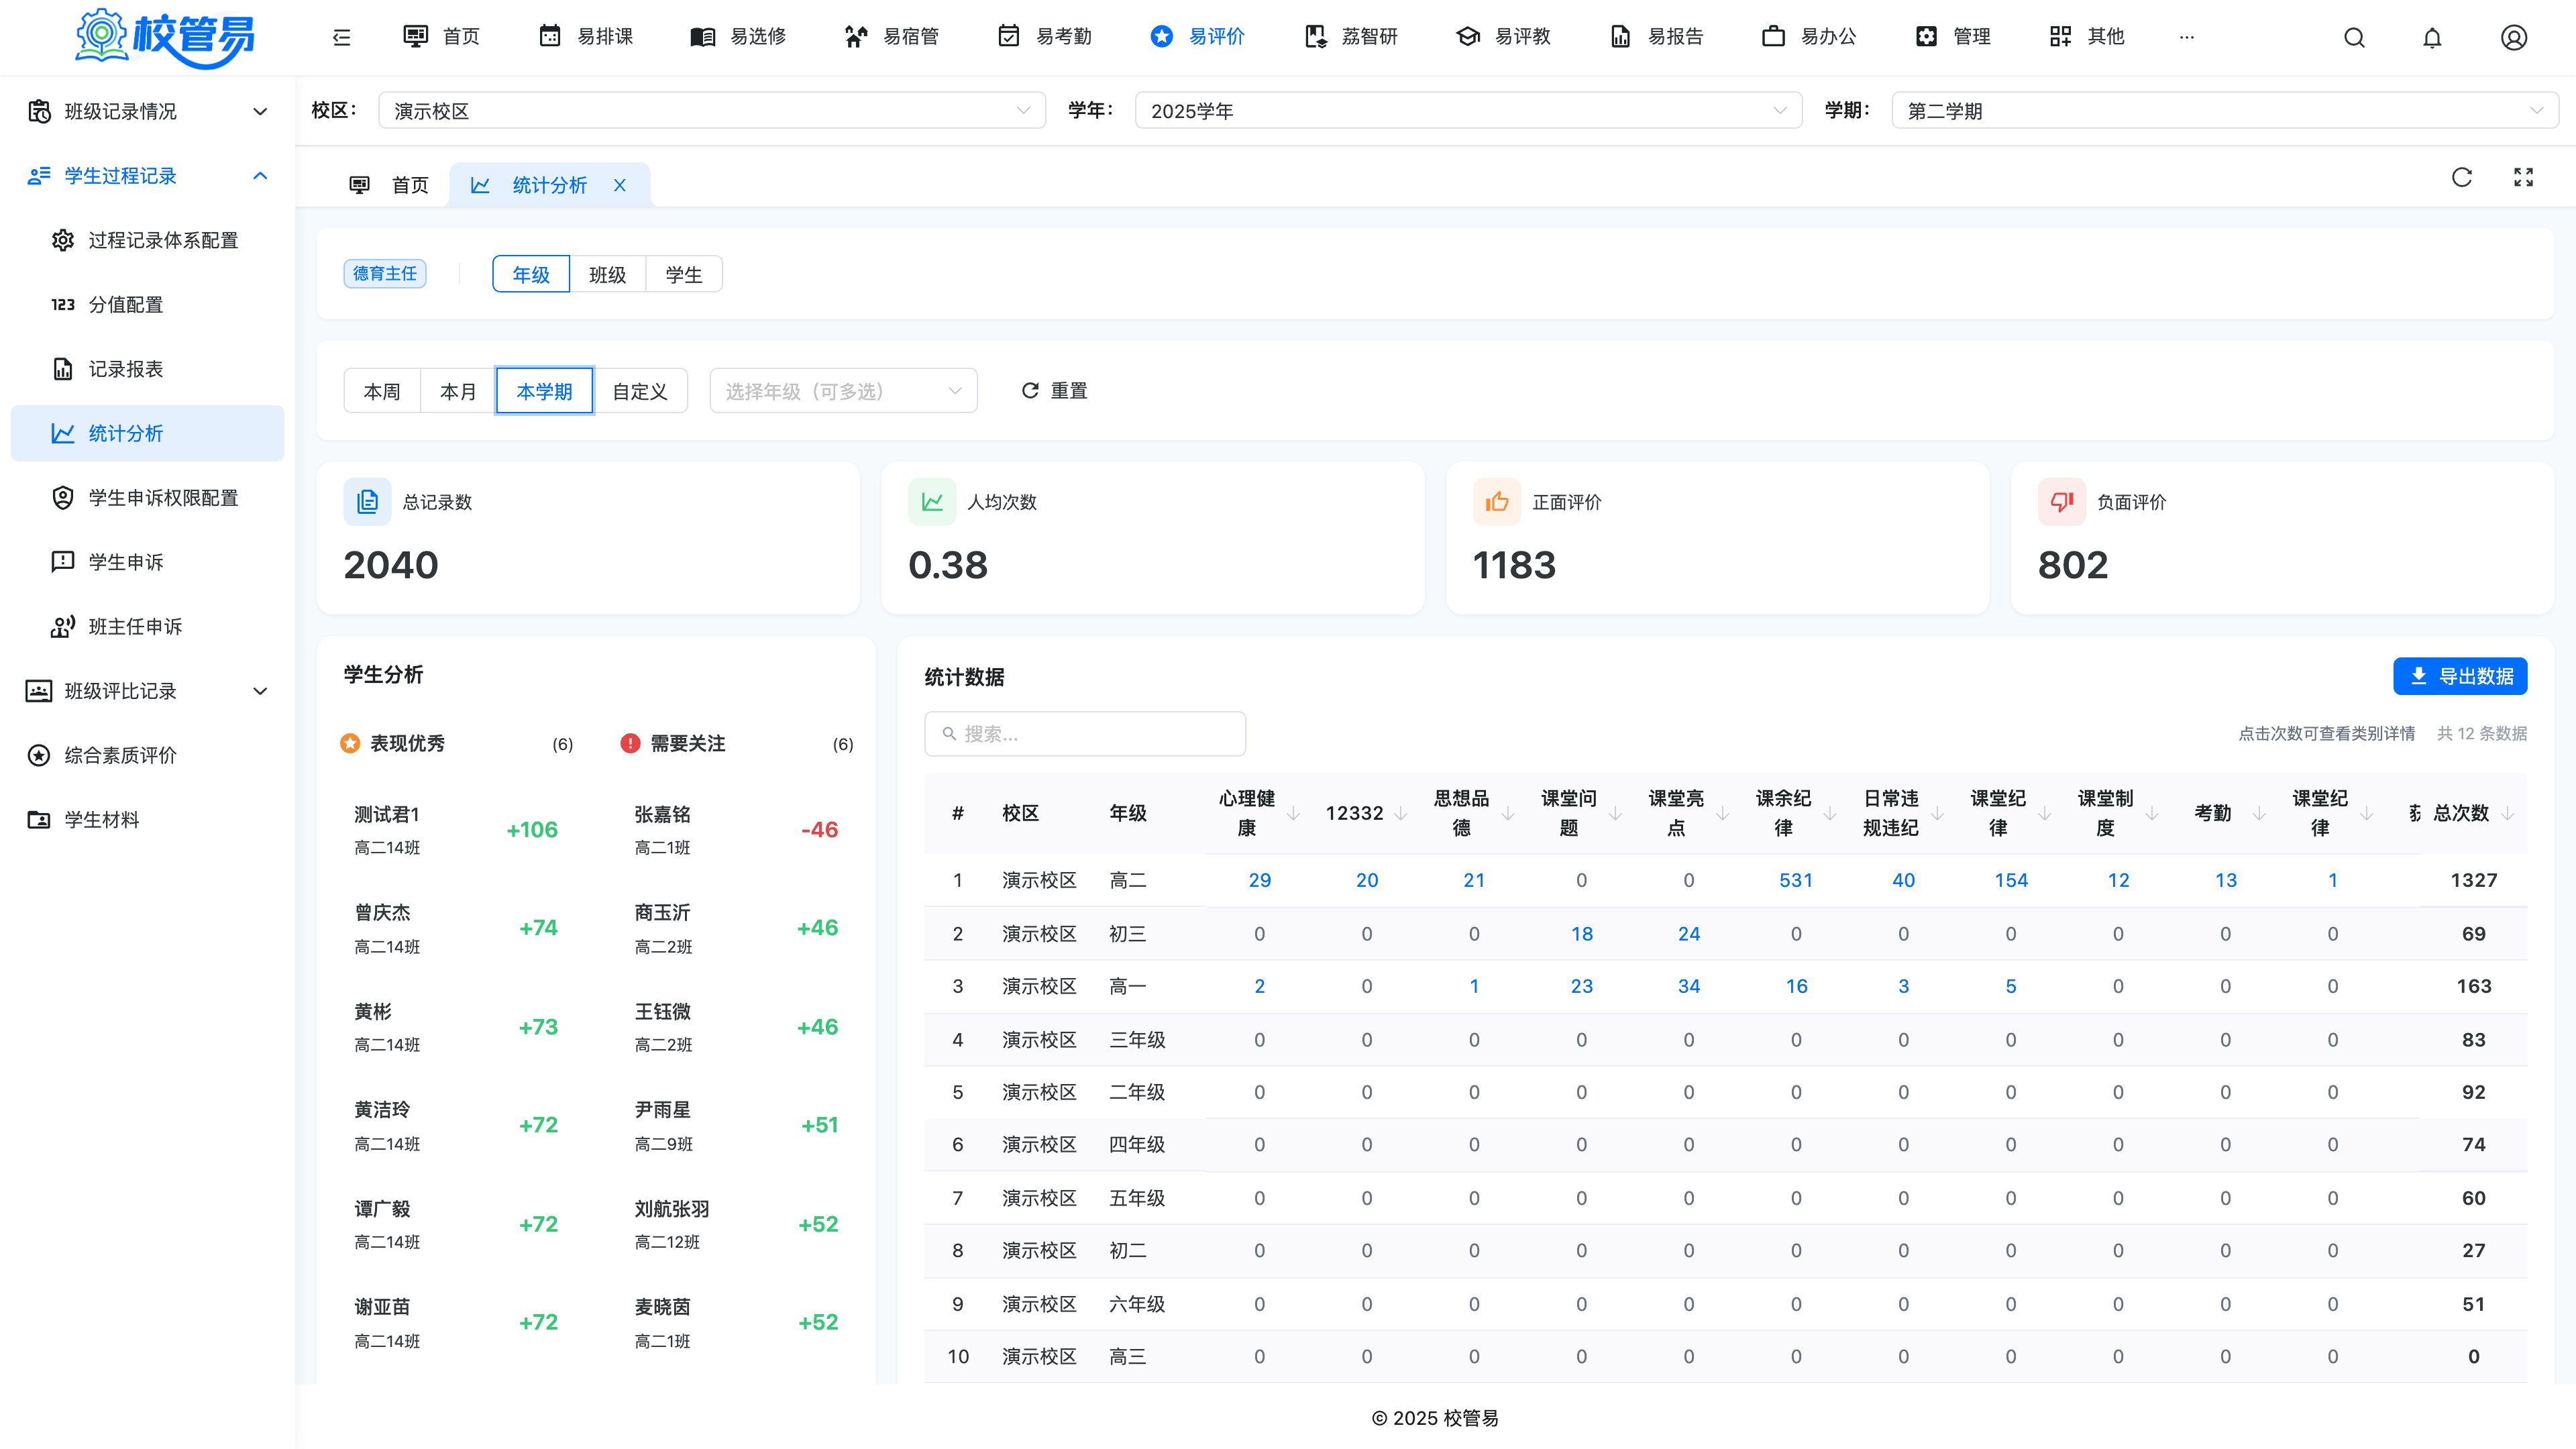Open 易考勤 in top navigation
Image resolution: width=2576 pixels, height=1449 pixels.
(x=1045, y=37)
